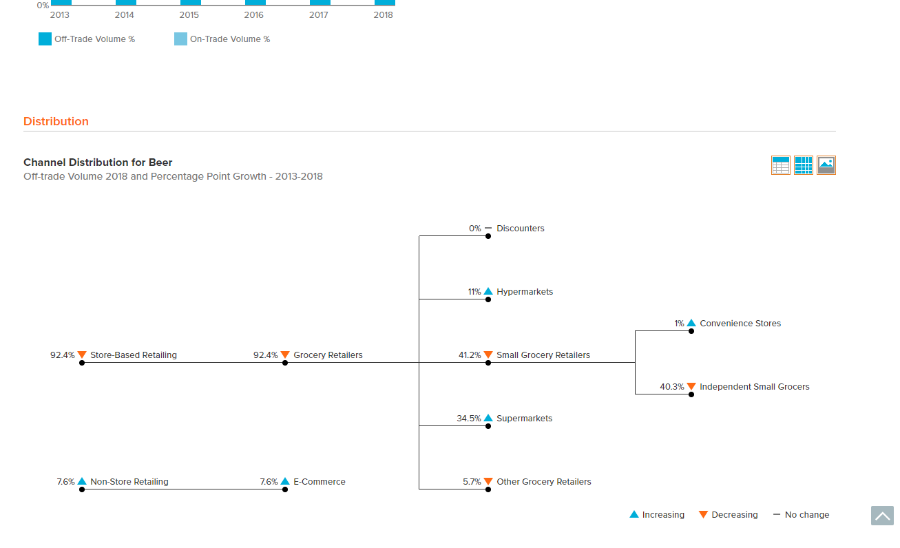The width and height of the screenshot is (900, 548).
Task: Click the 2015 axis label
Action: (x=189, y=15)
